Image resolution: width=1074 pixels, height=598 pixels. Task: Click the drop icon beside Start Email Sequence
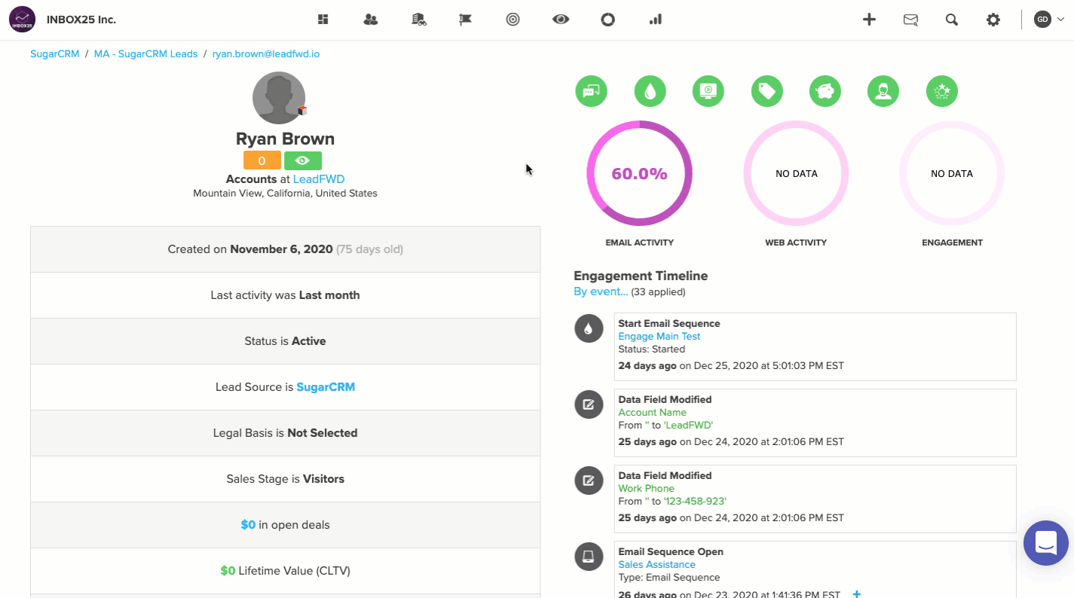coord(589,328)
